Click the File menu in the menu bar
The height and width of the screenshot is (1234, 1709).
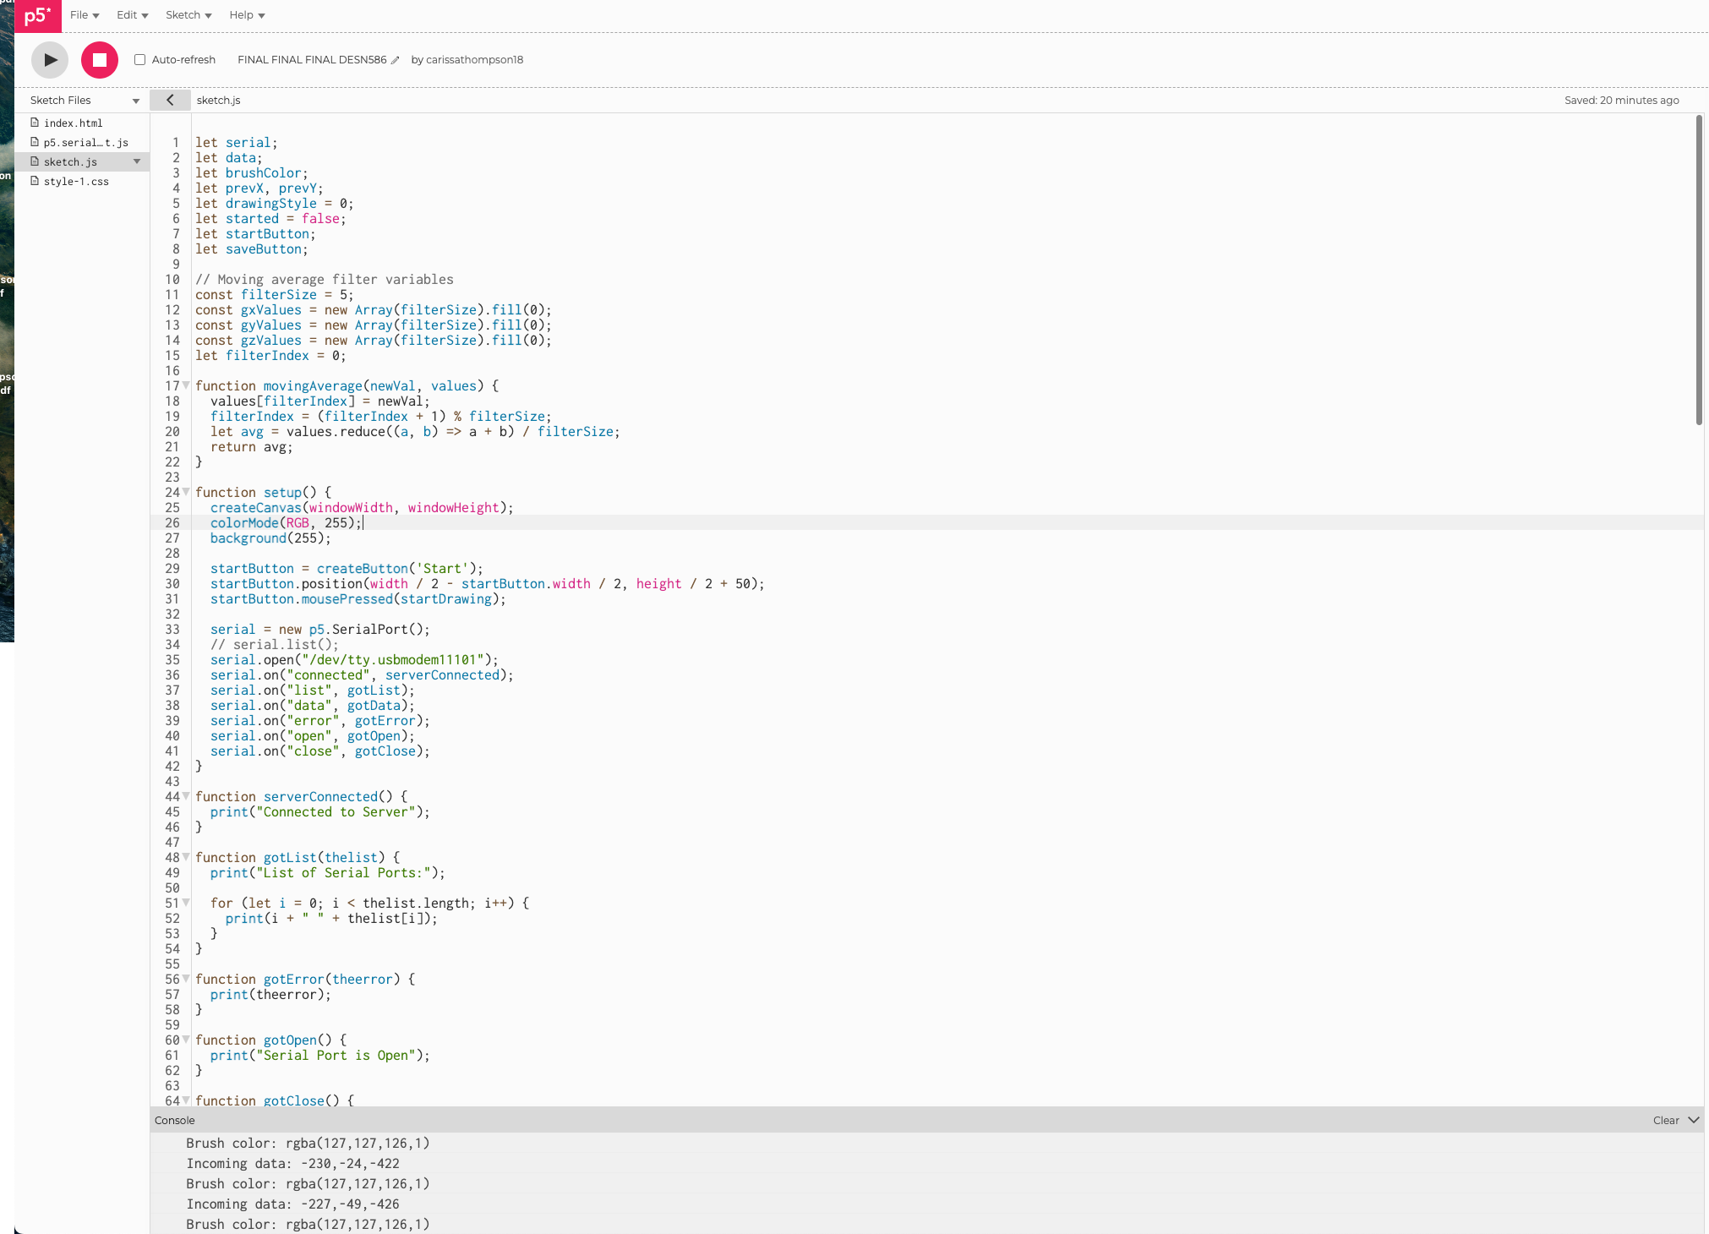(x=85, y=14)
